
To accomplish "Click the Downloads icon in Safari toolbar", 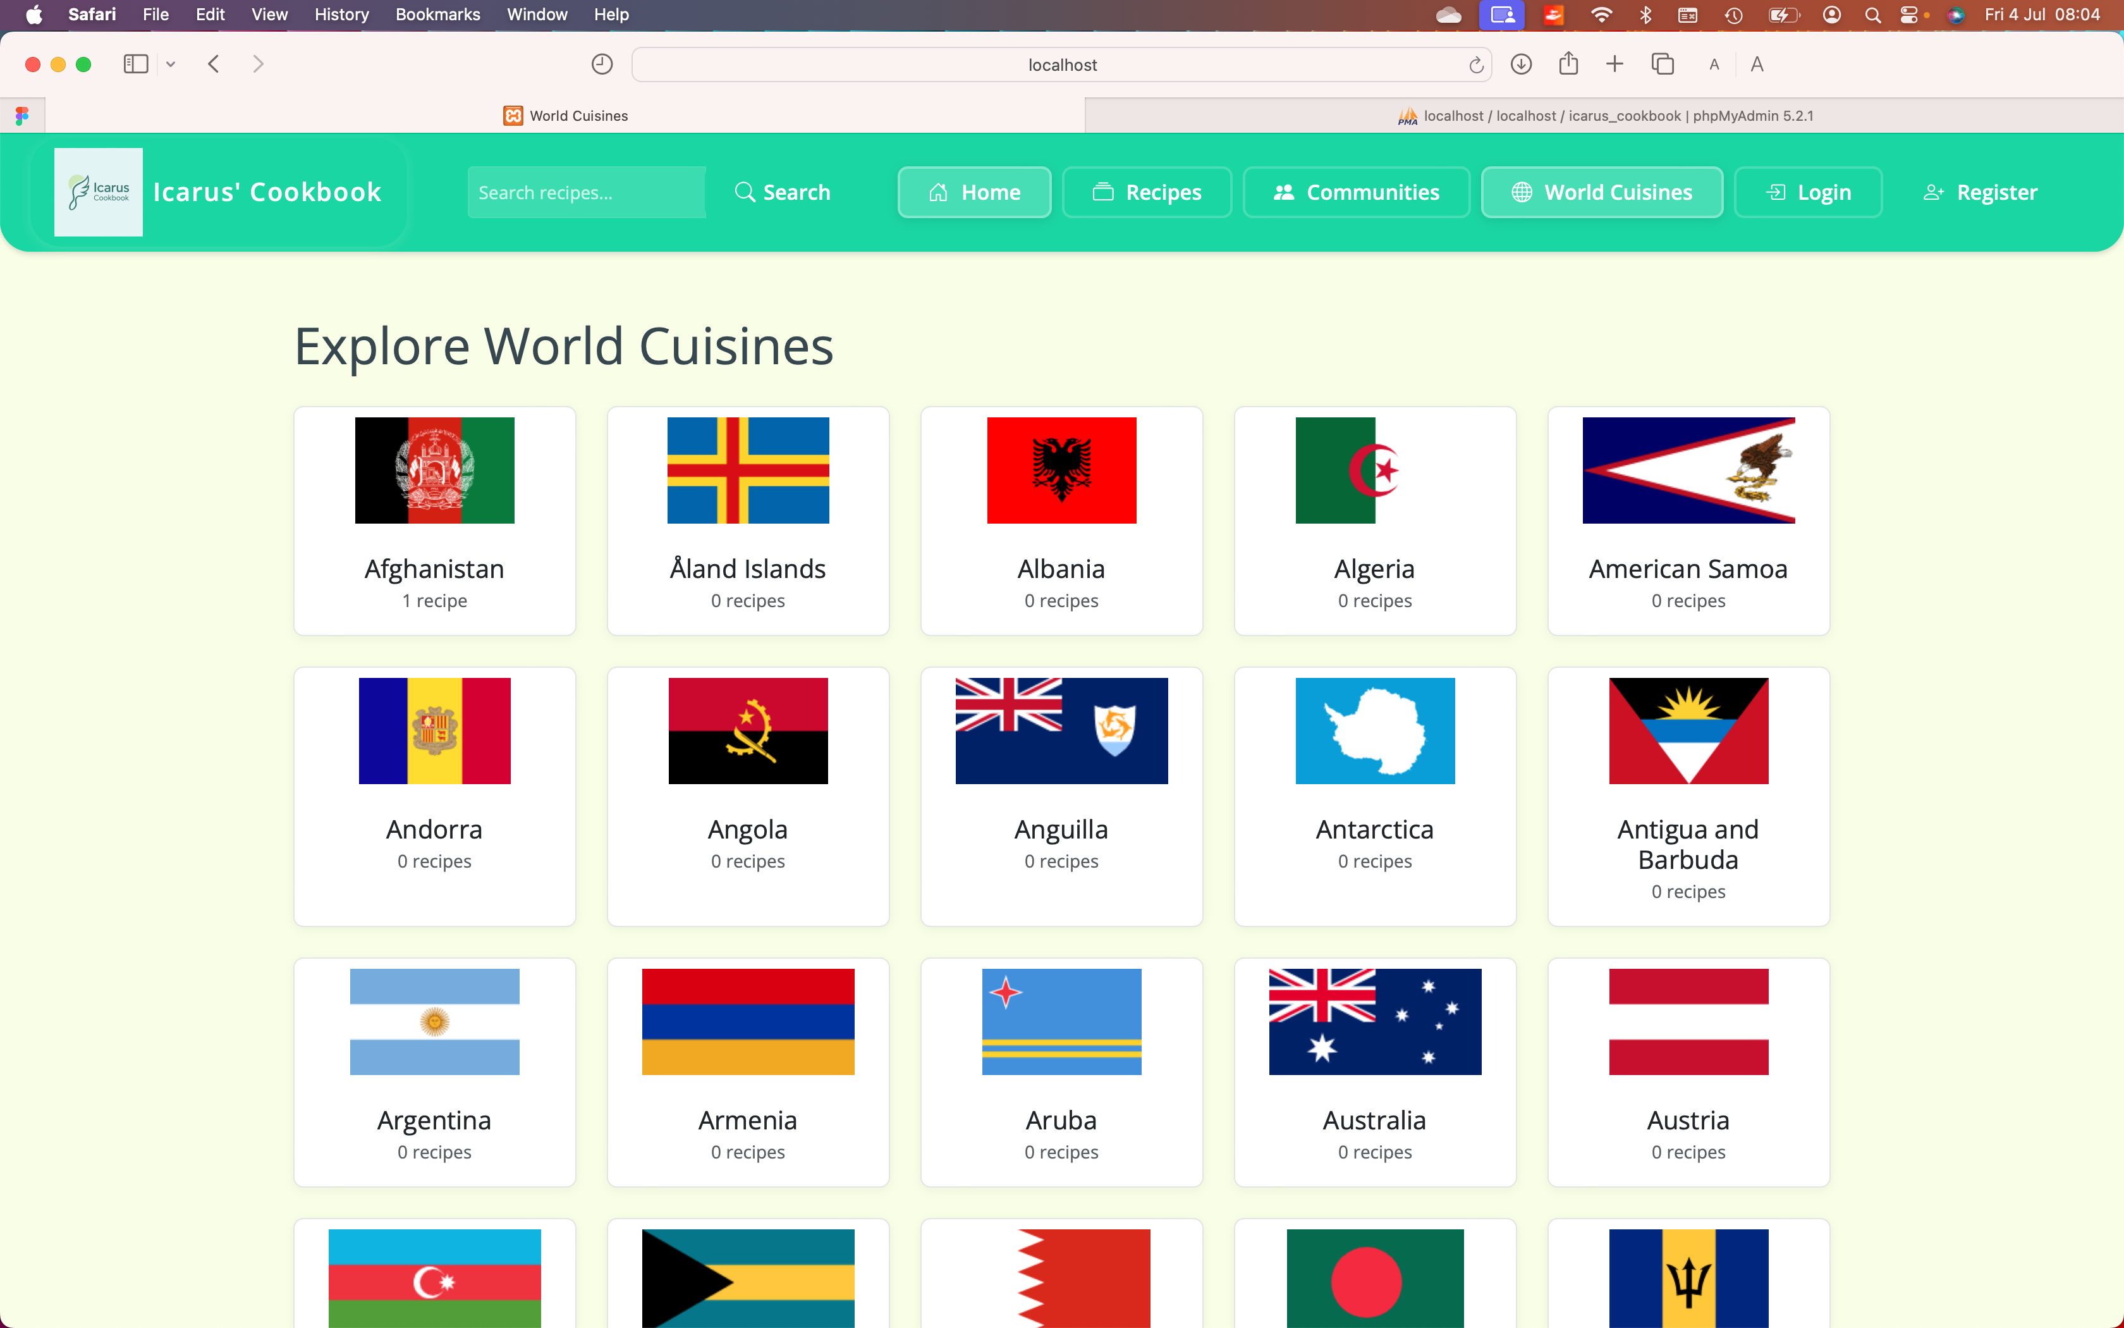I will [1521, 63].
